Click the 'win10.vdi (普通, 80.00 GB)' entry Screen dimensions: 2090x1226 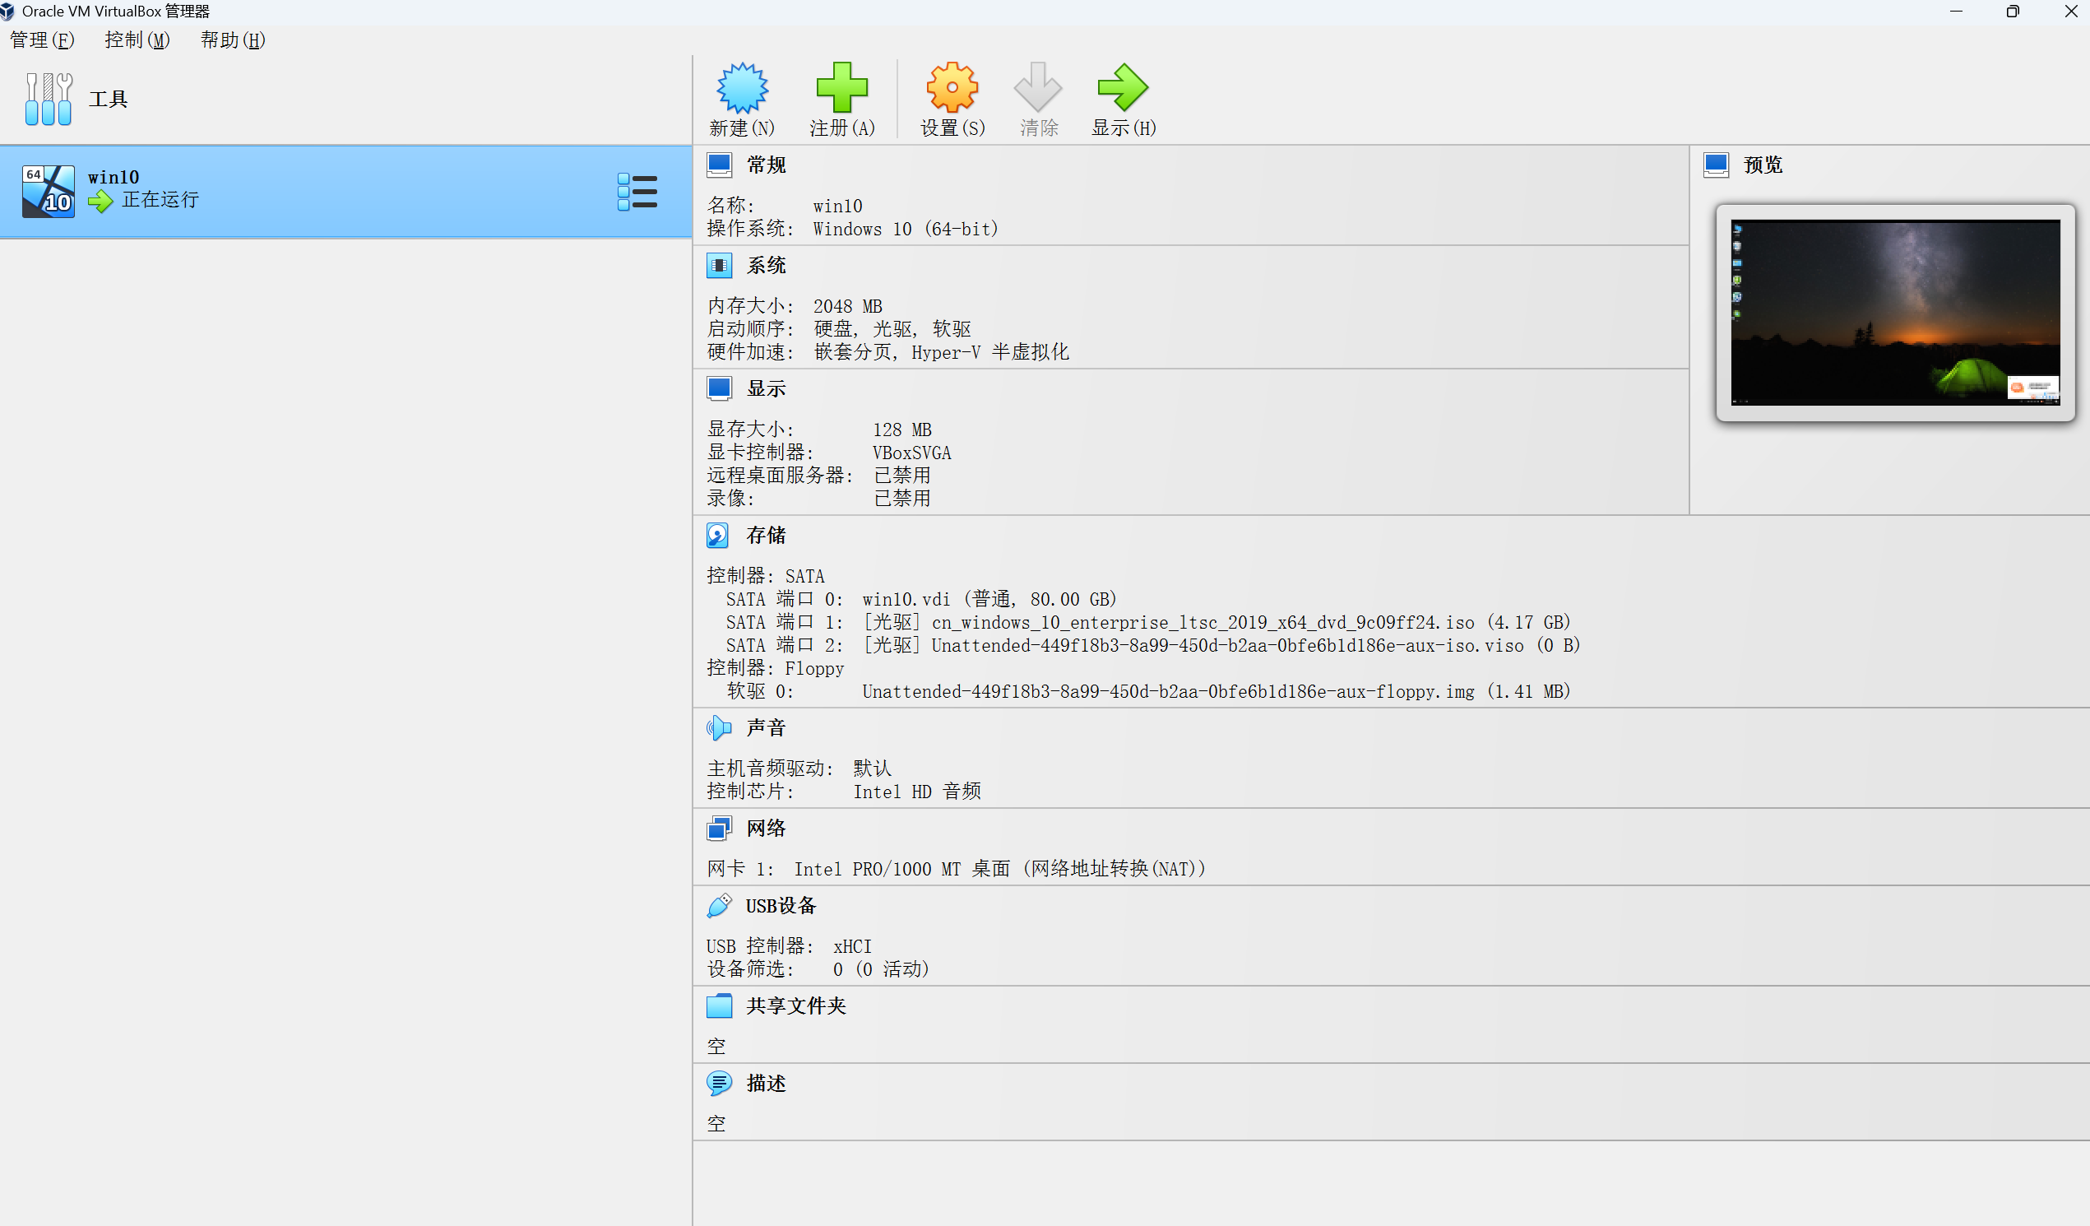coord(989,599)
